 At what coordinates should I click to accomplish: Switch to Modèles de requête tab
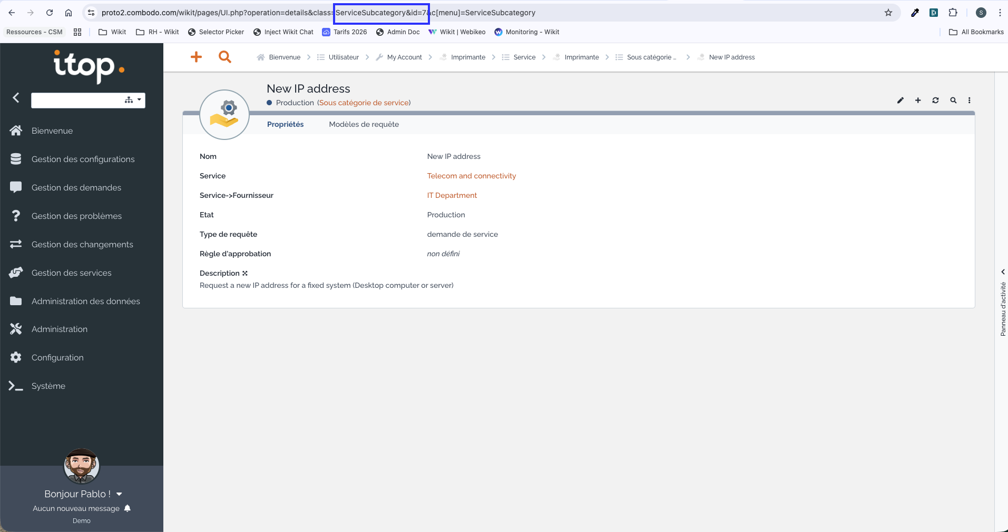tap(364, 124)
